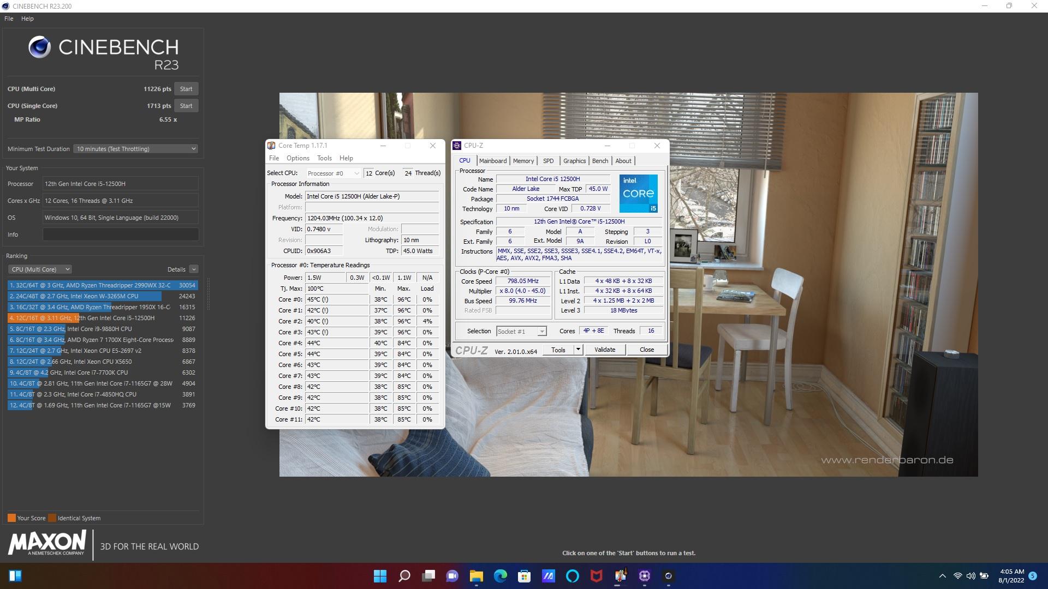Open the Options menu in Core Temp

(298, 158)
